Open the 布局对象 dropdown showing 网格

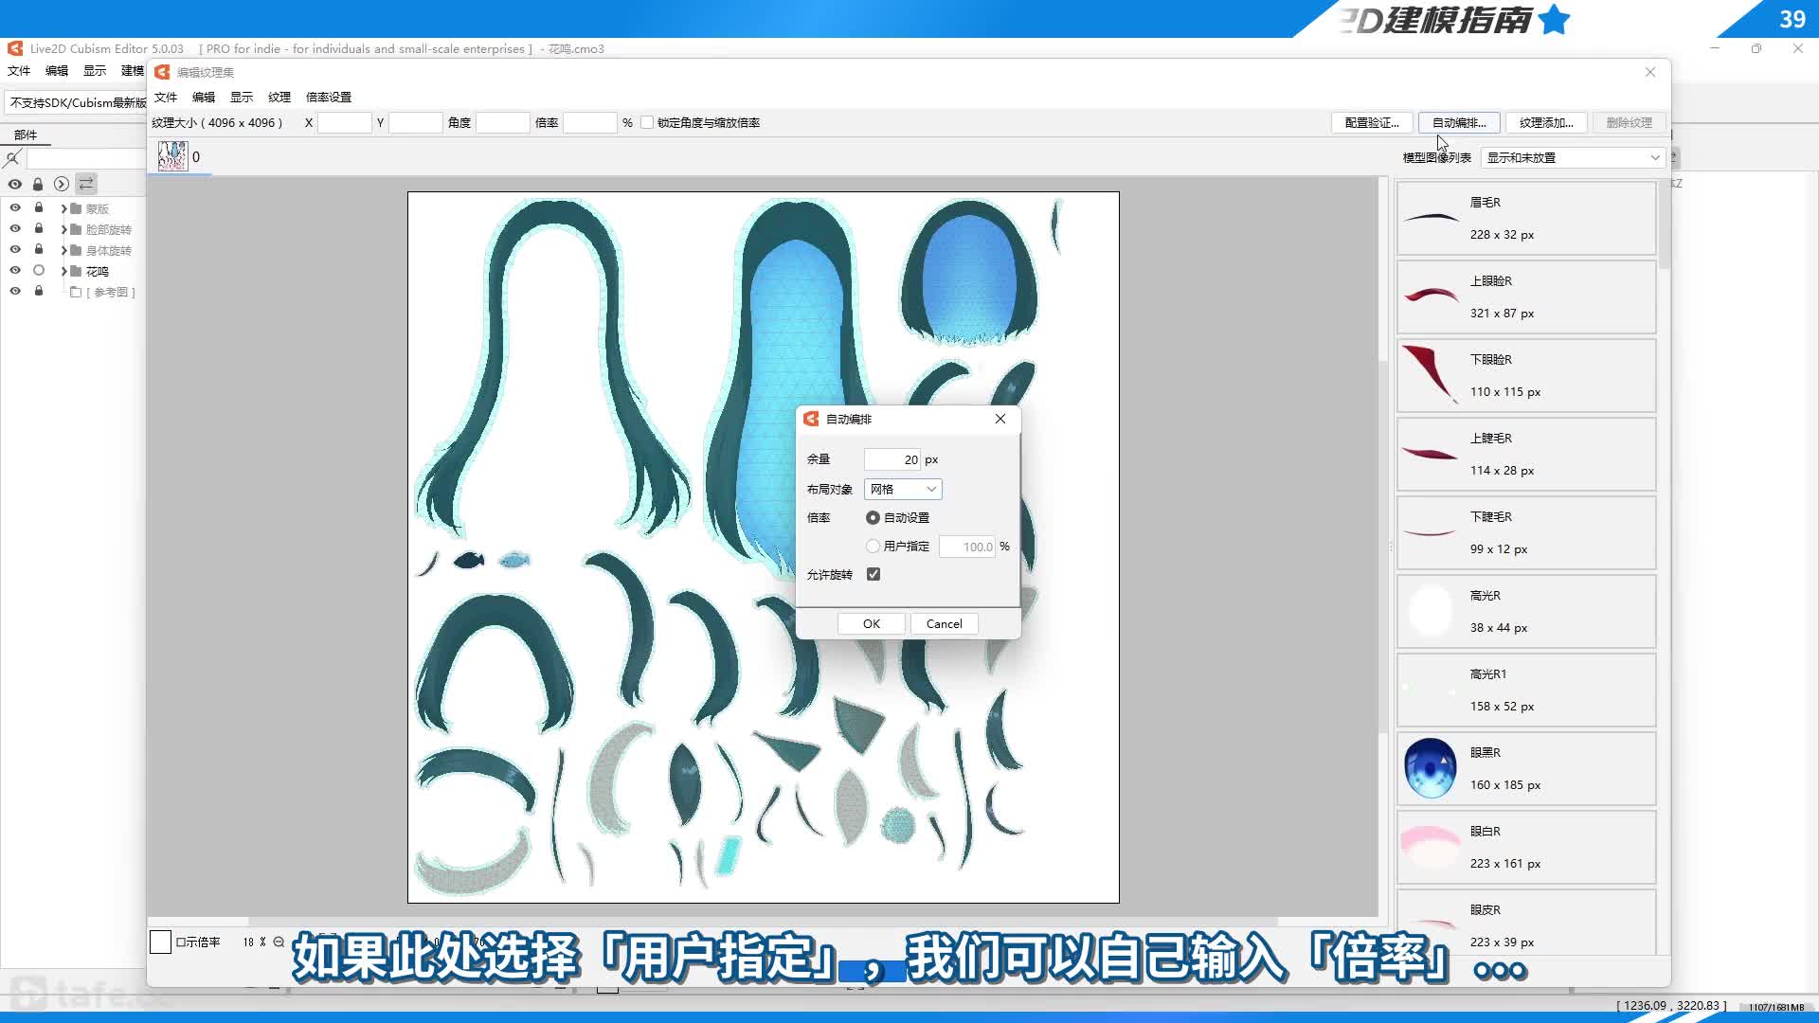tap(903, 489)
